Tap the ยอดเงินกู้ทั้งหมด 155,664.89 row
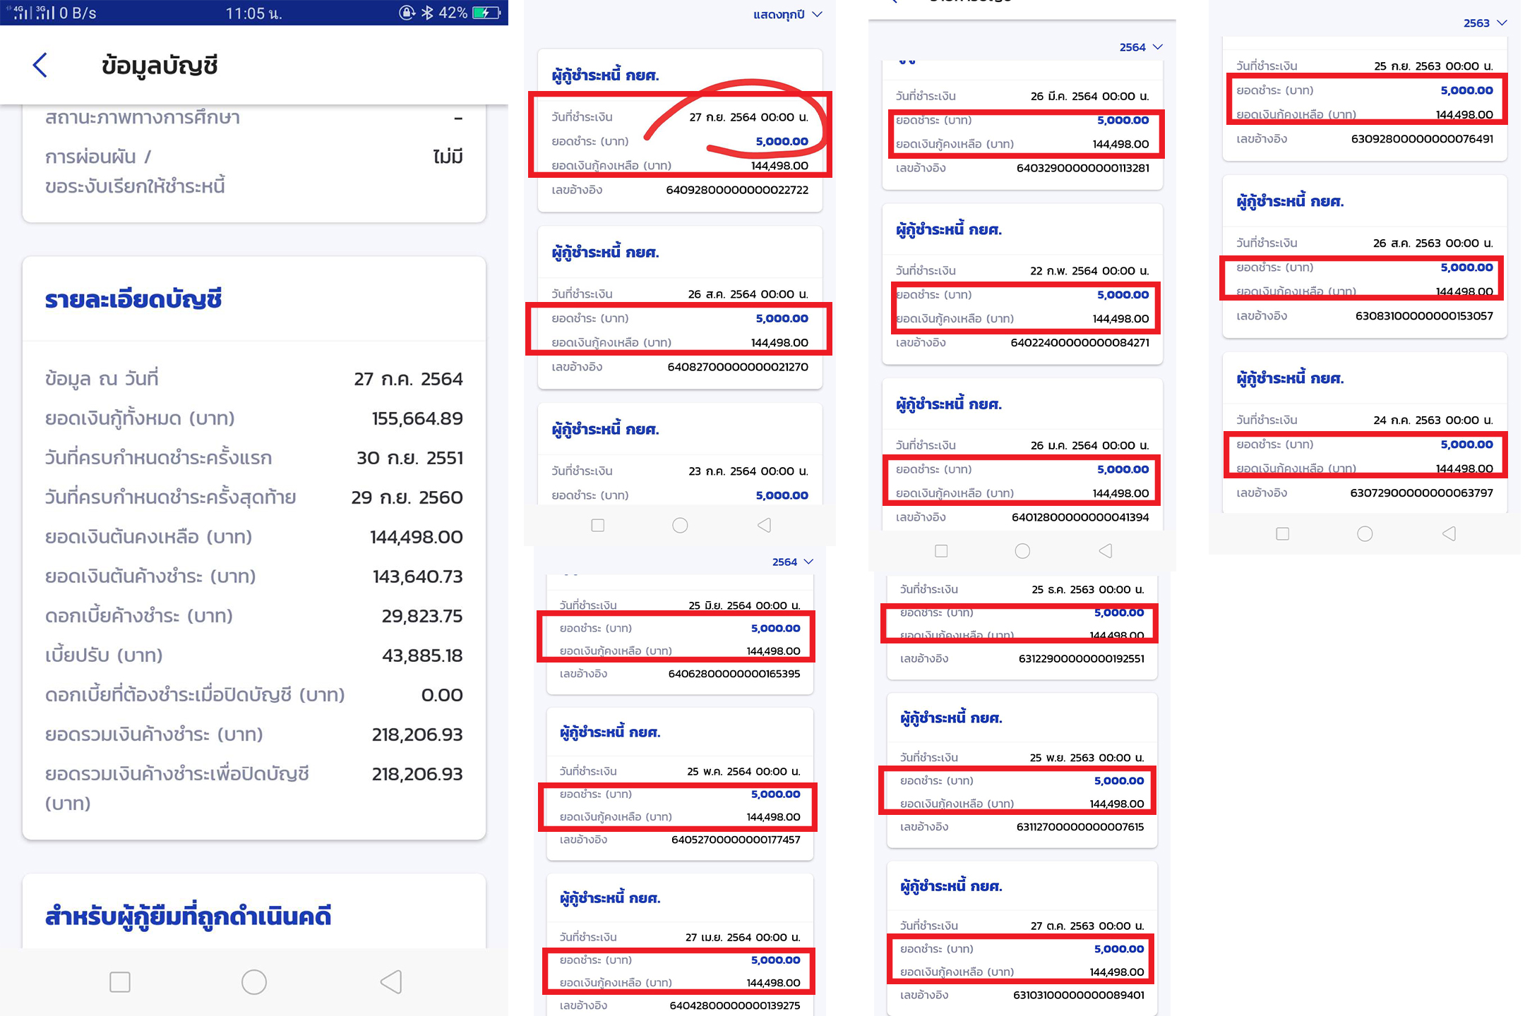1525x1016 pixels. 254,418
